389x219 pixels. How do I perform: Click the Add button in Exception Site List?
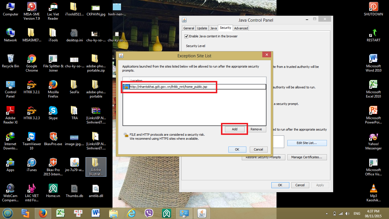click(x=234, y=129)
